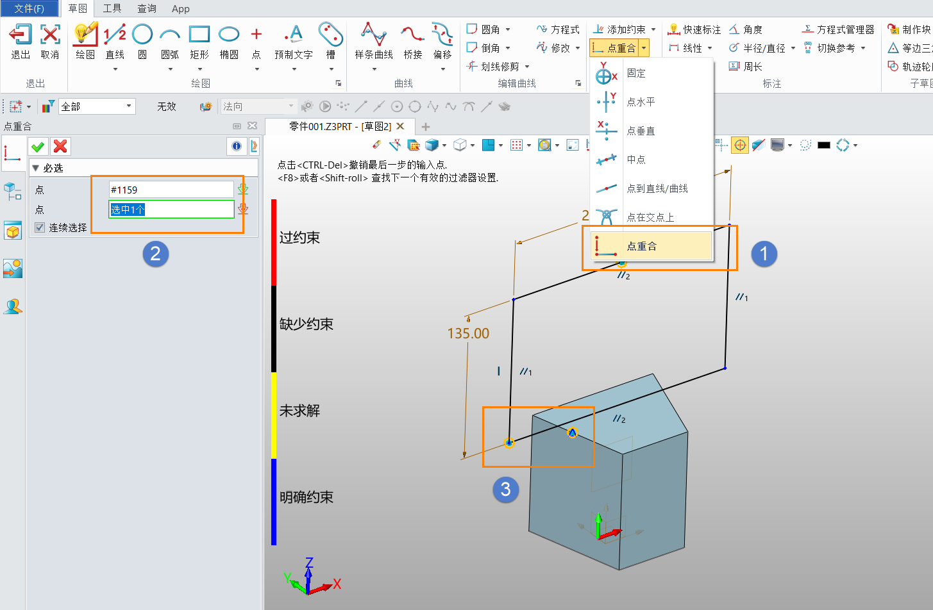The image size is (933, 610).
Task: Click the 圆角 fillet tool
Action: (483, 29)
